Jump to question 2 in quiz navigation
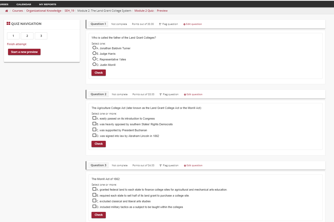This screenshot has width=334, height=222. (x=27, y=36)
